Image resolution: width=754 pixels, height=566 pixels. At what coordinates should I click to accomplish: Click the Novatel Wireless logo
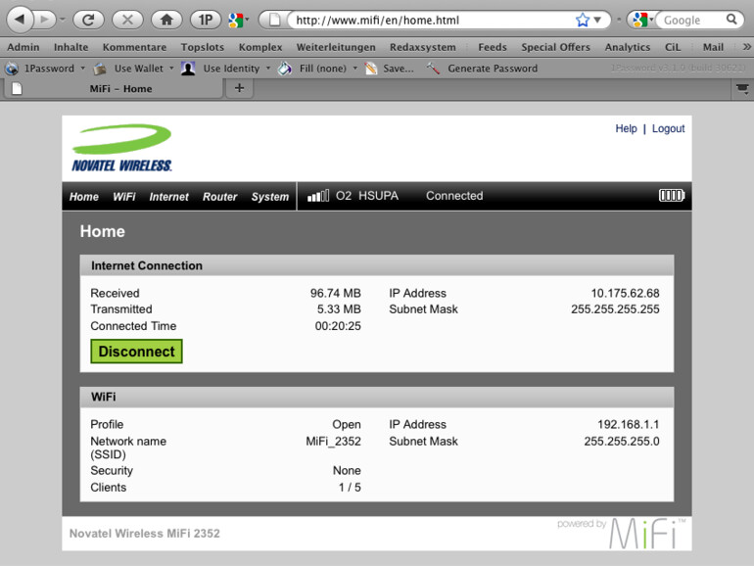[121, 148]
